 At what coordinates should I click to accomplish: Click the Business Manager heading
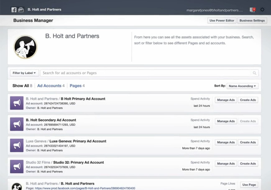[33, 20]
